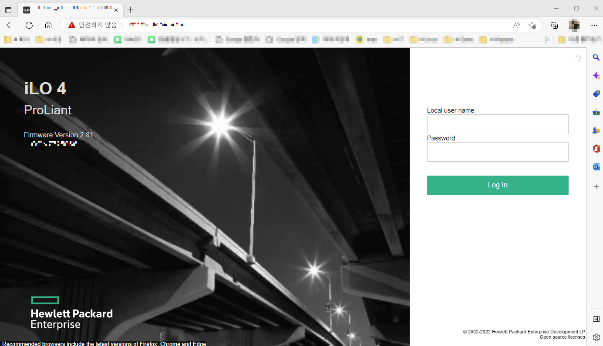The width and height of the screenshot is (603, 346).
Task: Open a new tab with plus button
Action: click(x=131, y=10)
